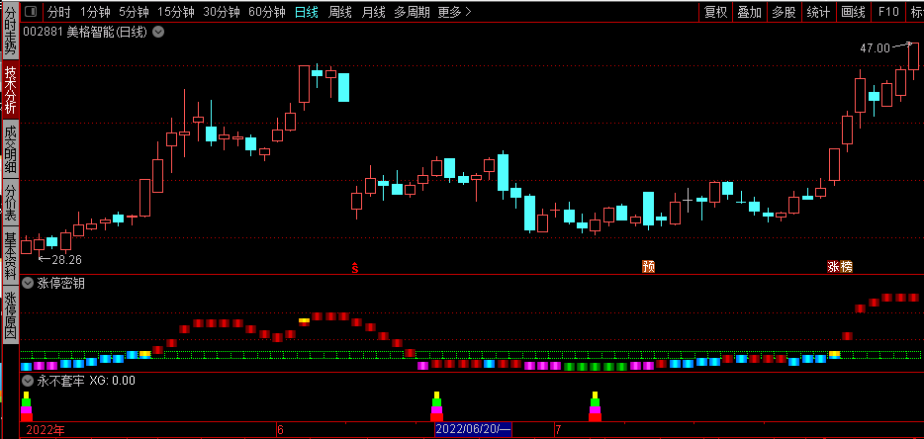Image resolution: width=924 pixels, height=439 pixels.
Task: Open the 多周期 multi-period view
Action: 412,12
